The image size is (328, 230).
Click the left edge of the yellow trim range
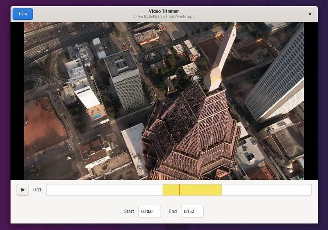tap(164, 190)
